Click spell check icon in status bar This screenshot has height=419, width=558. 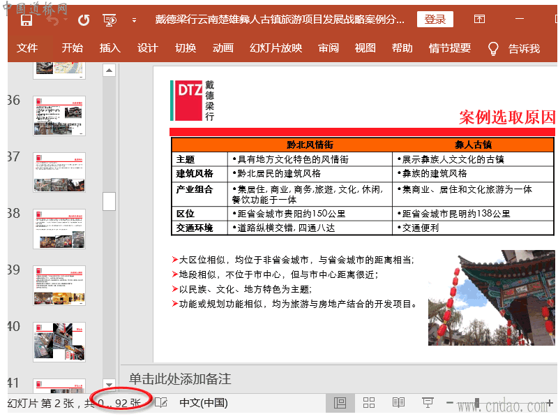pos(160,403)
